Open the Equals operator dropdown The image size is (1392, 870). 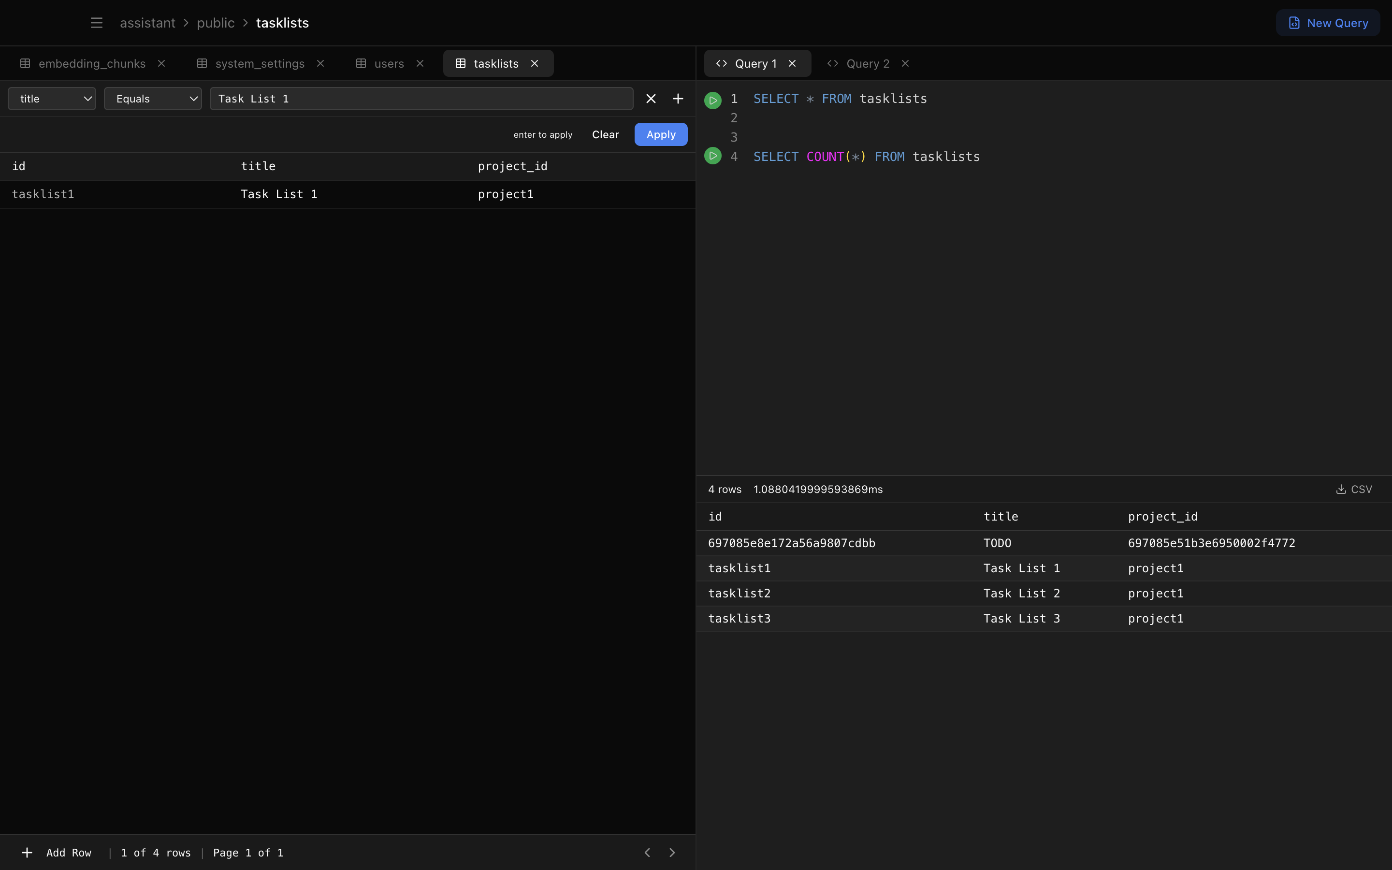pyautogui.click(x=152, y=99)
